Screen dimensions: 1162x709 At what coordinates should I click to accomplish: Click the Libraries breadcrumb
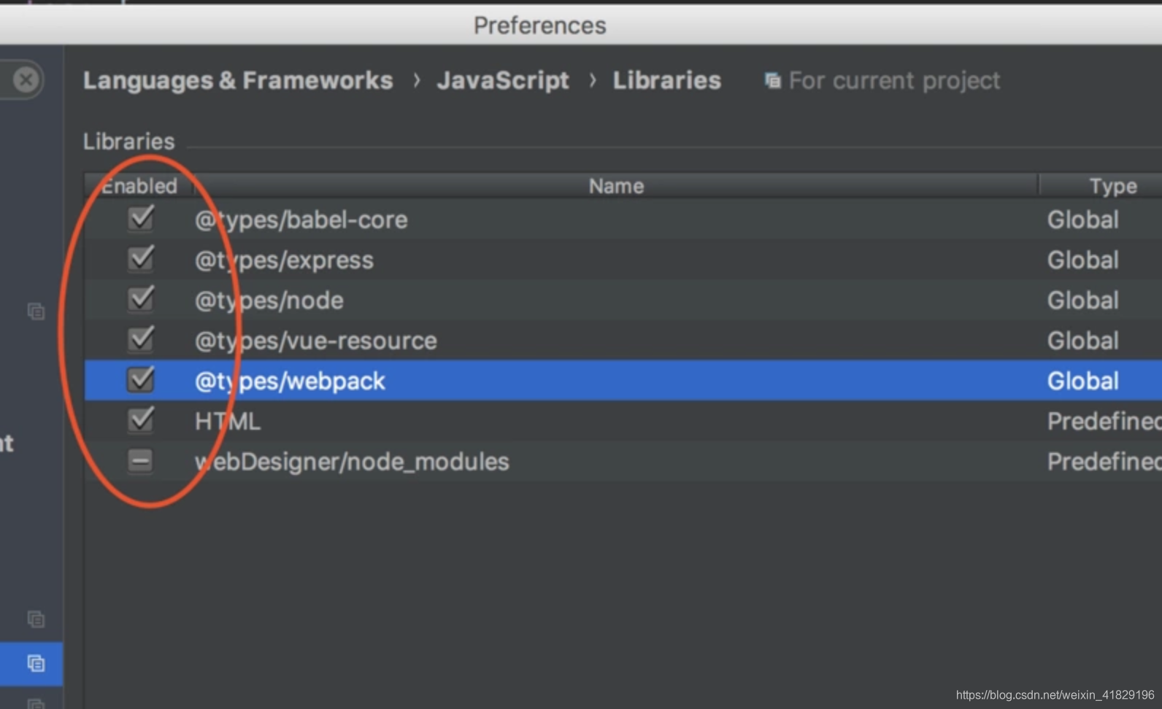coord(666,80)
